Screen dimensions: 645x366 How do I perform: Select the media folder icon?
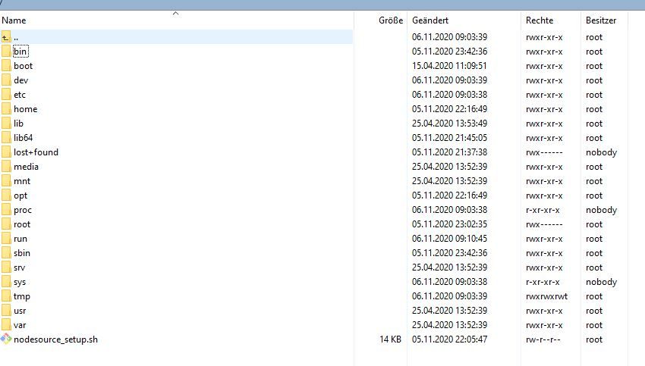pyautogui.click(x=6, y=167)
